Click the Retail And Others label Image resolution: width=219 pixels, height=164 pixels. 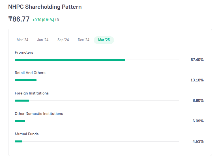pyautogui.click(x=30, y=73)
